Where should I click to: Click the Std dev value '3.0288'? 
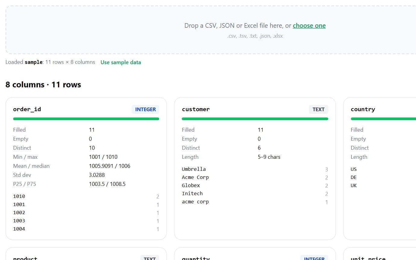(97, 175)
